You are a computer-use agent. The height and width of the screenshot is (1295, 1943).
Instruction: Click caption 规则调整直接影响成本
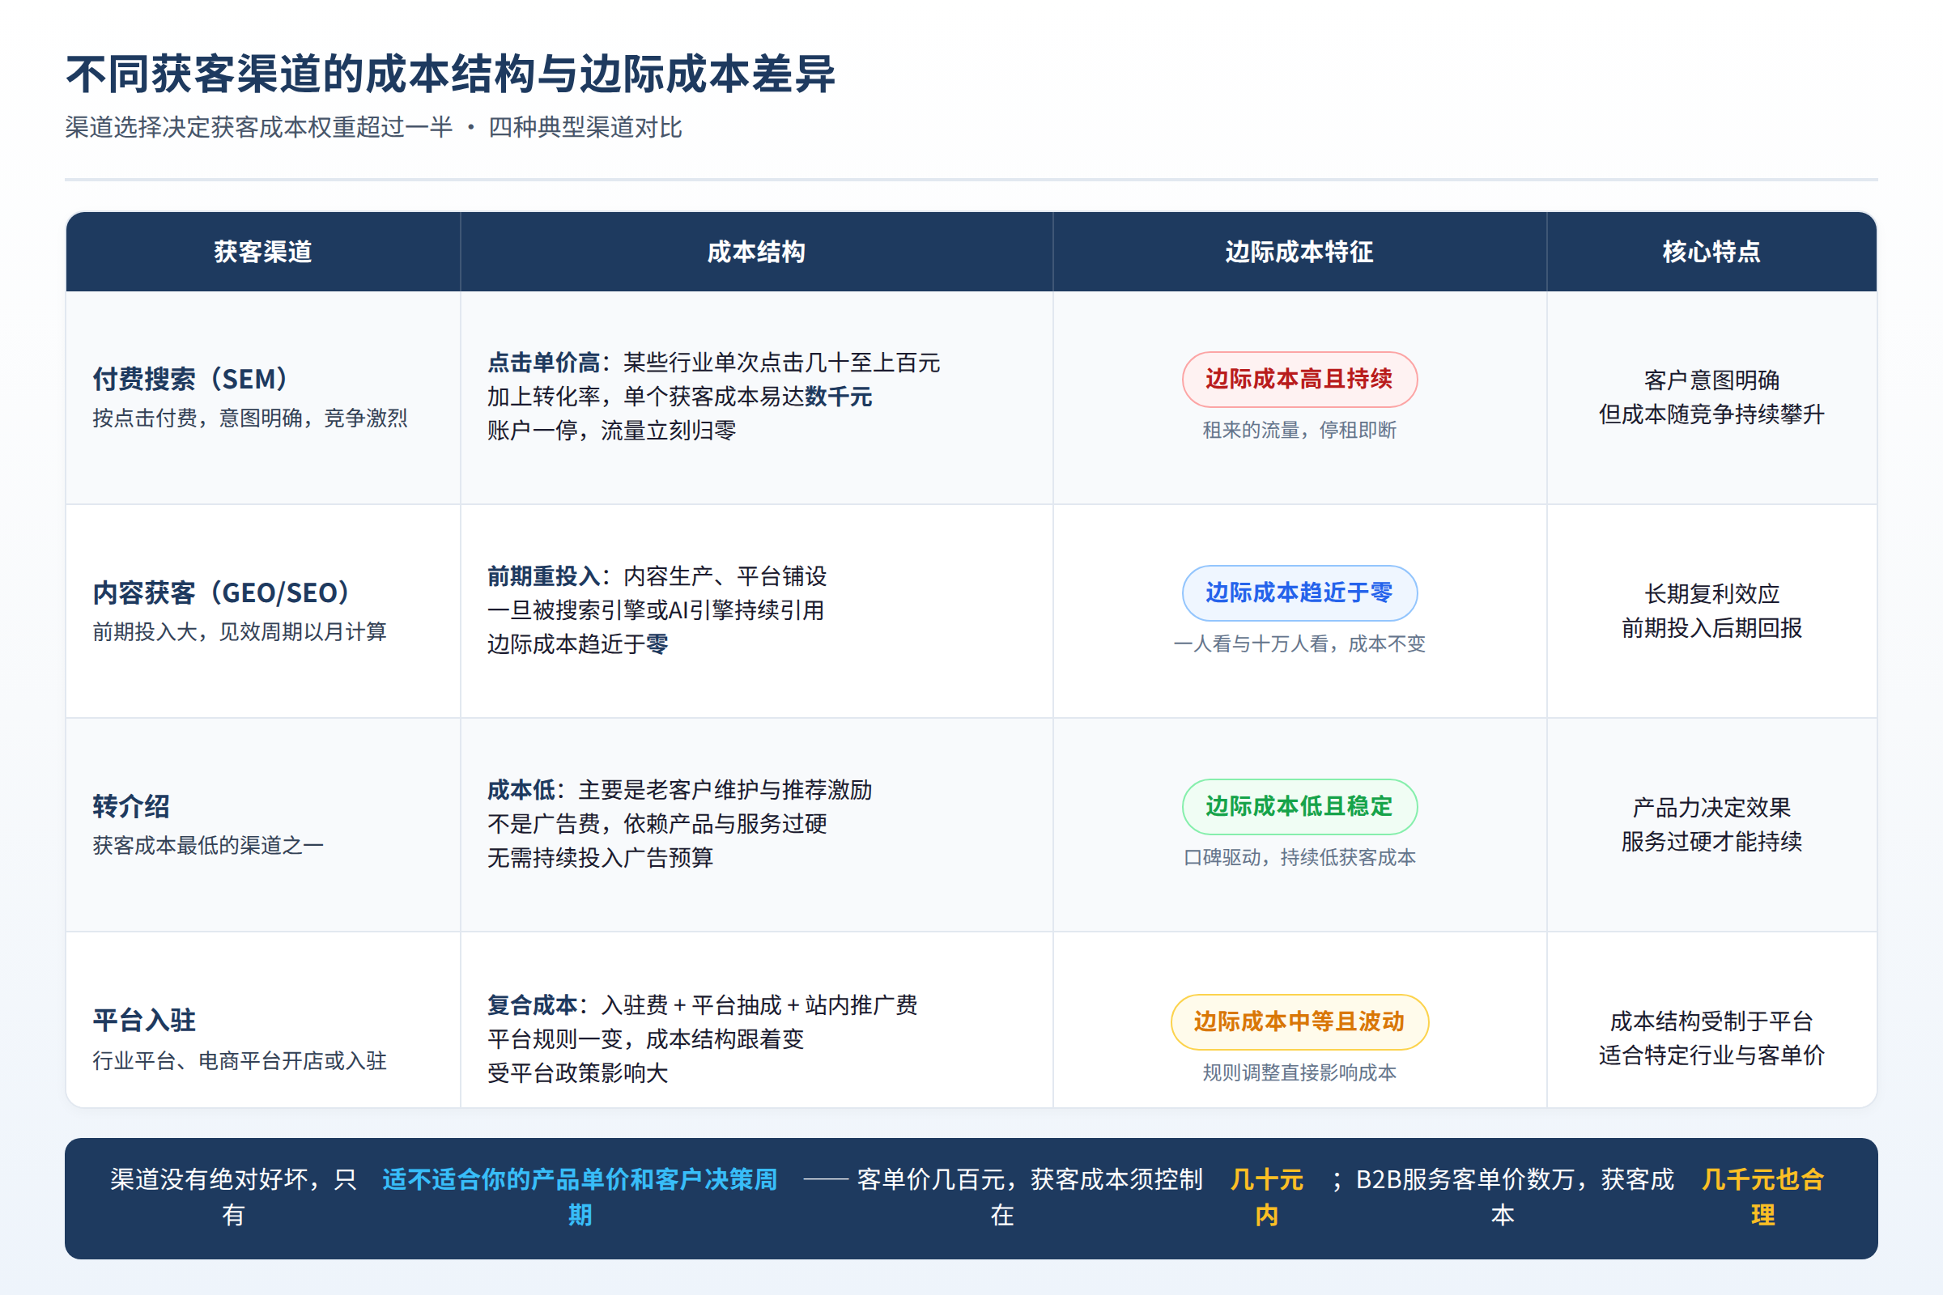coord(1299,1073)
